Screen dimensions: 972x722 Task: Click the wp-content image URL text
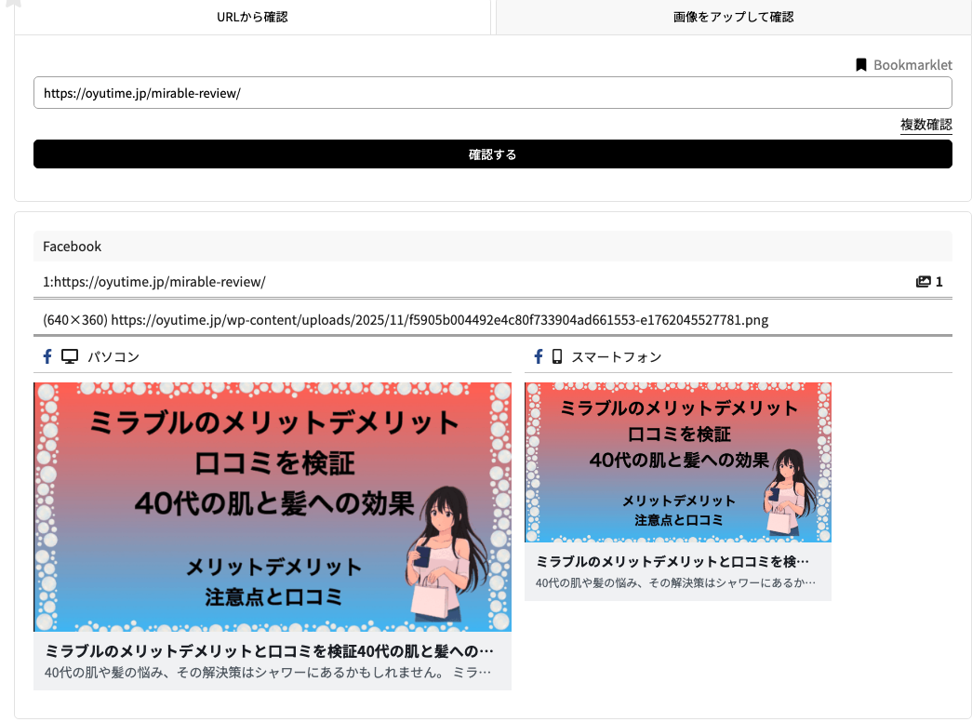[439, 320]
